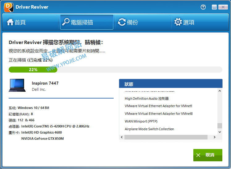
Task: Click status list scroll down arrow
Action: click(220, 132)
